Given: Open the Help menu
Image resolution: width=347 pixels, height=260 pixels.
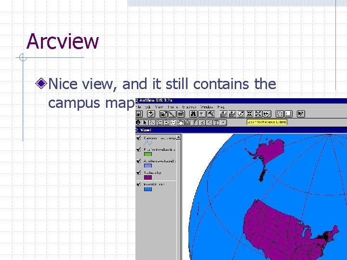Looking at the screenshot, I should click(x=221, y=107).
